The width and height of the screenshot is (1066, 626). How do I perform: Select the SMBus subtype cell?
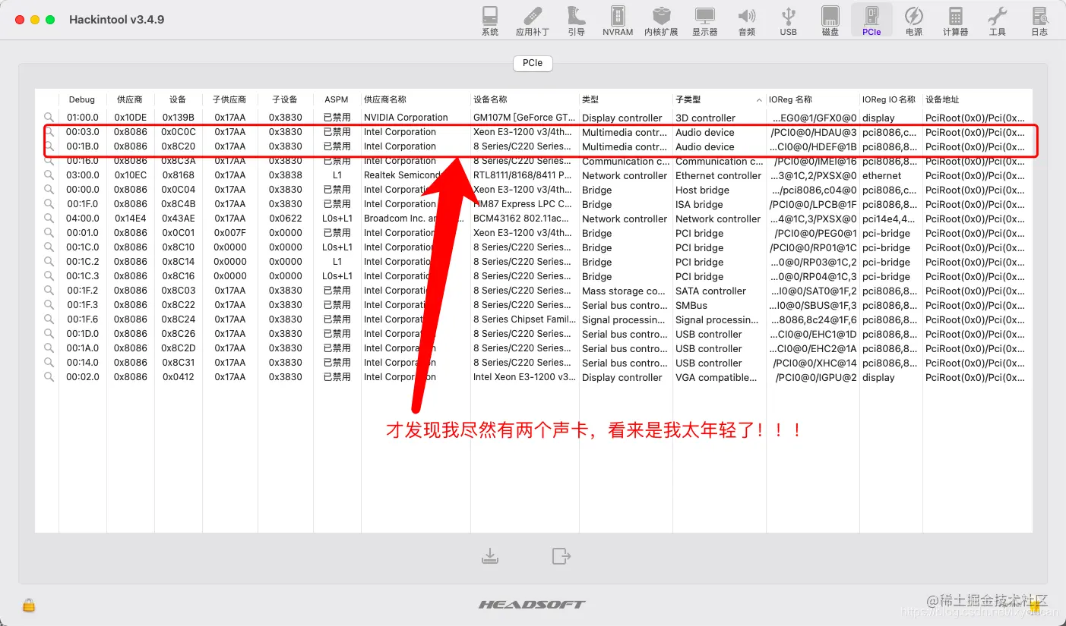pyautogui.click(x=691, y=305)
